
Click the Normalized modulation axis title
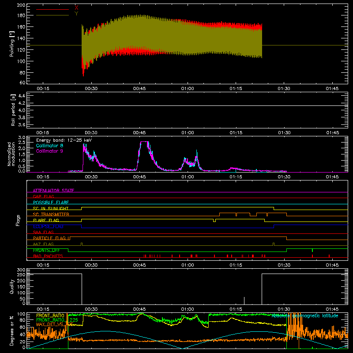click(x=11, y=154)
